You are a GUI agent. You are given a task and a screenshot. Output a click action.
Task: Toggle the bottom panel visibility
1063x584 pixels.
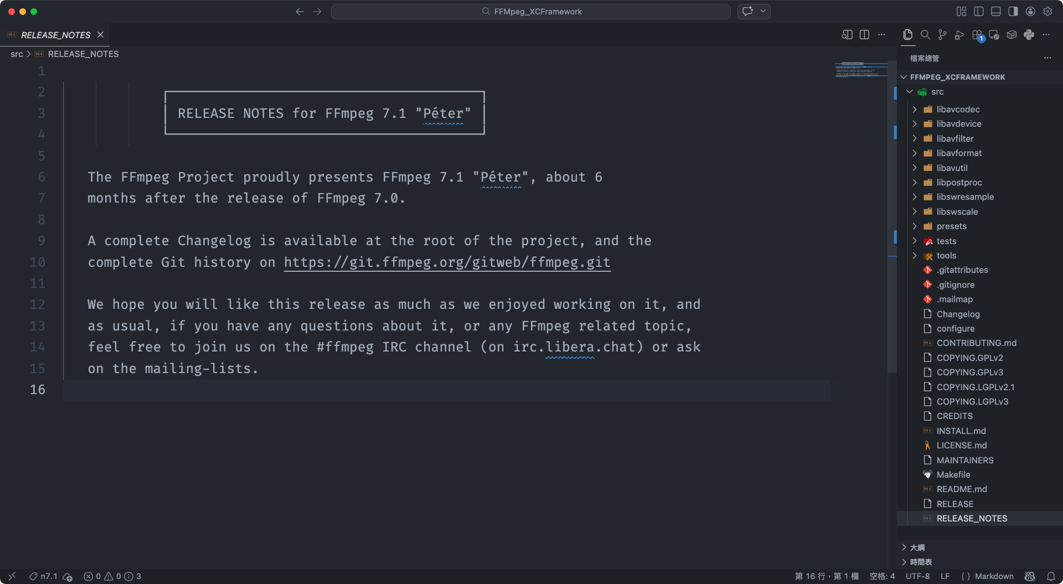pyautogui.click(x=996, y=12)
